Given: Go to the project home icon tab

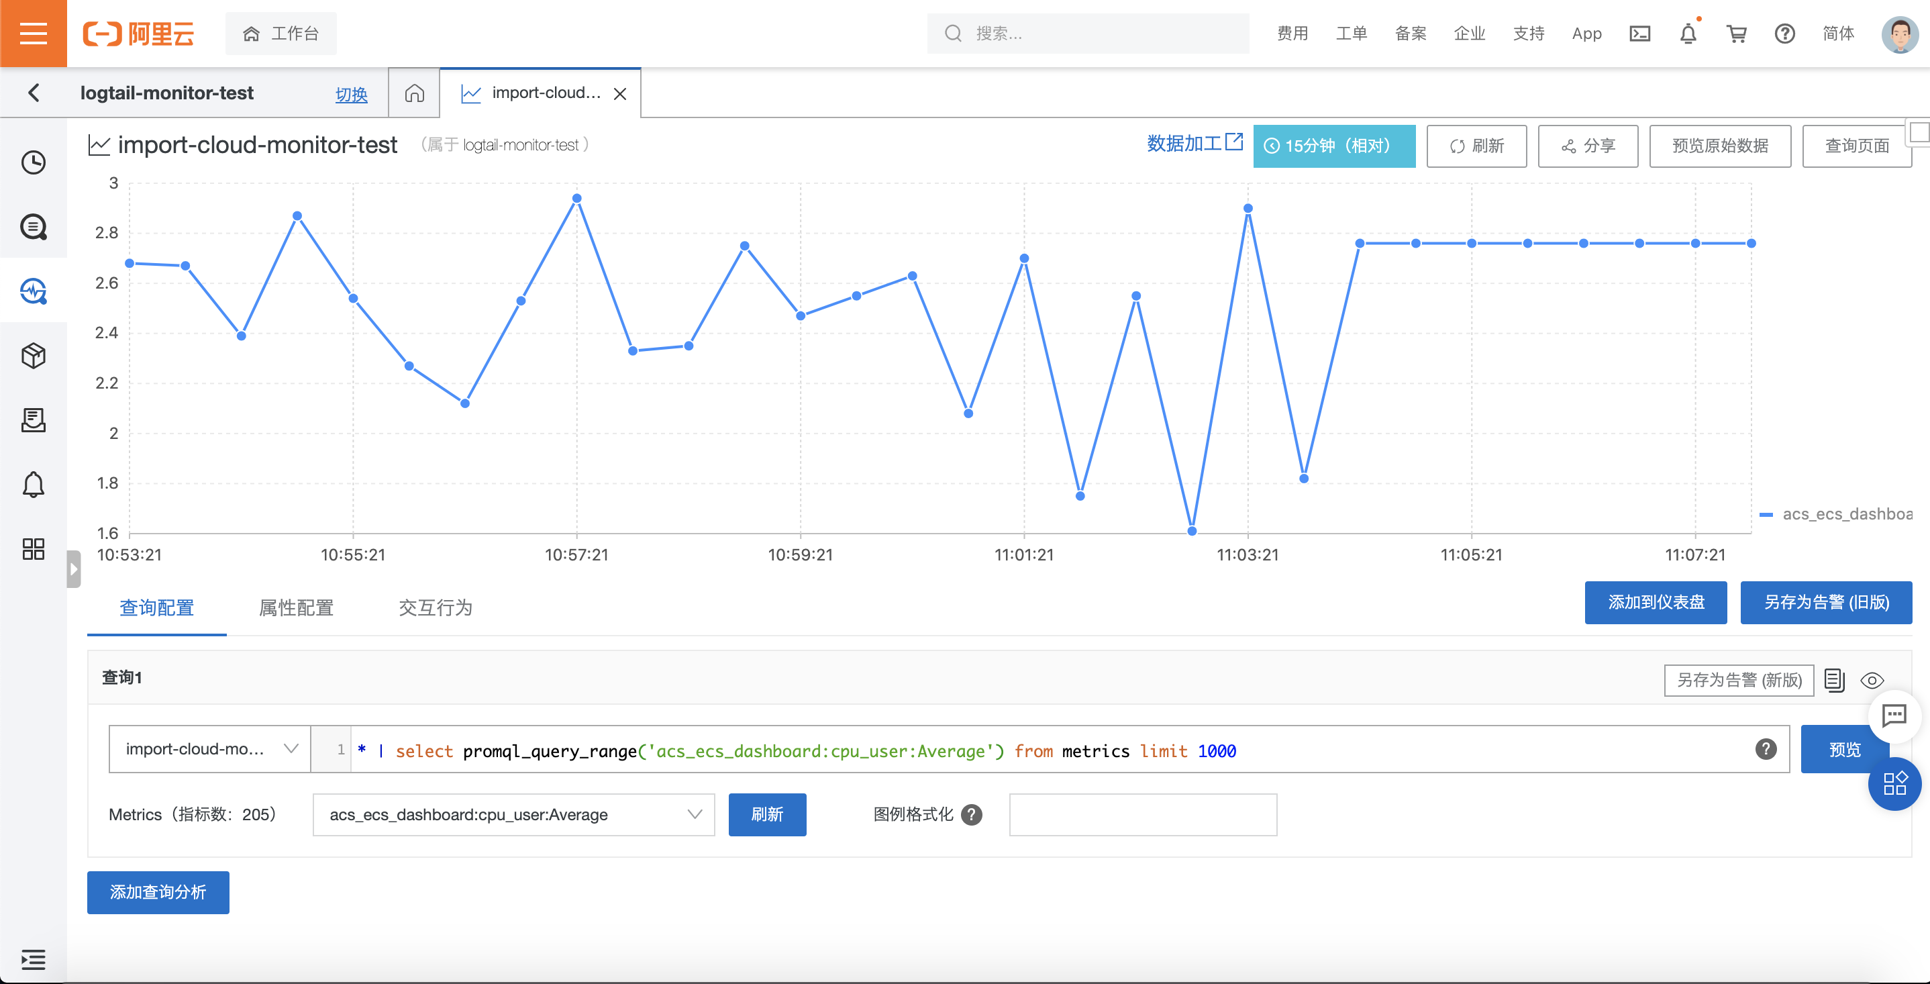Looking at the screenshot, I should (x=414, y=93).
